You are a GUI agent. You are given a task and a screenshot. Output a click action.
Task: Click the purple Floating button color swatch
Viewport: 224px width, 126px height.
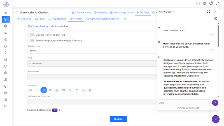[55, 110]
